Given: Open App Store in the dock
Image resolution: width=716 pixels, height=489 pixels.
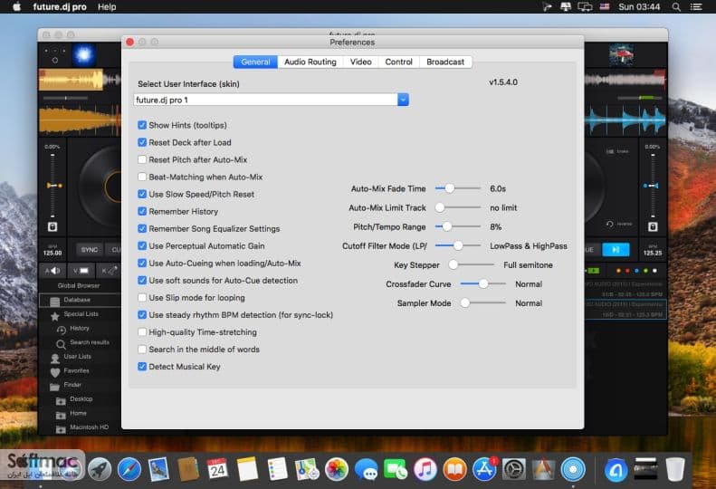Looking at the screenshot, I should [484, 469].
